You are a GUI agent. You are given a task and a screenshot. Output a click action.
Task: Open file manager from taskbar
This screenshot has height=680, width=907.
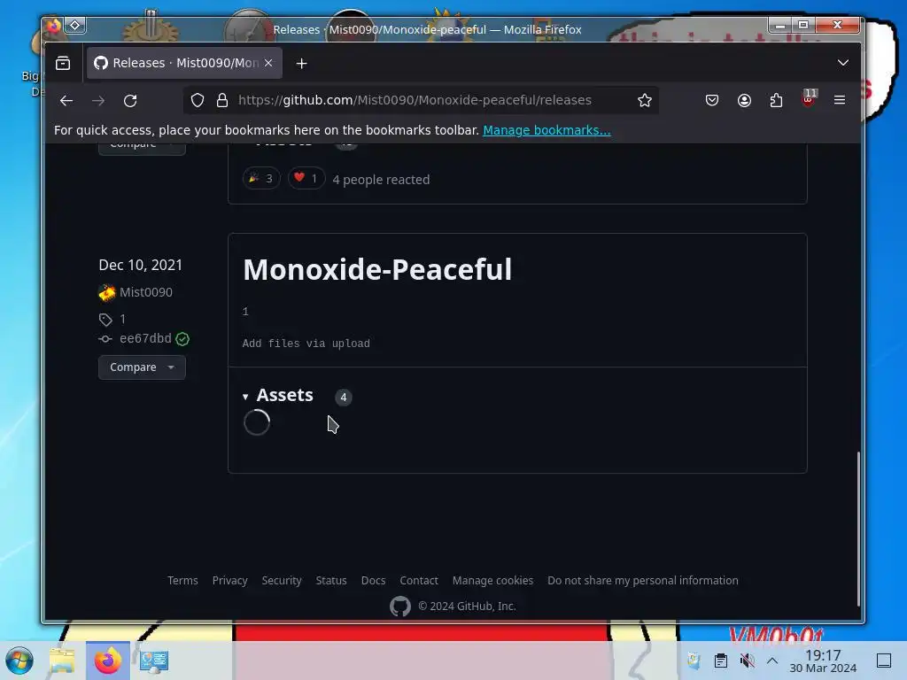pos(63,661)
